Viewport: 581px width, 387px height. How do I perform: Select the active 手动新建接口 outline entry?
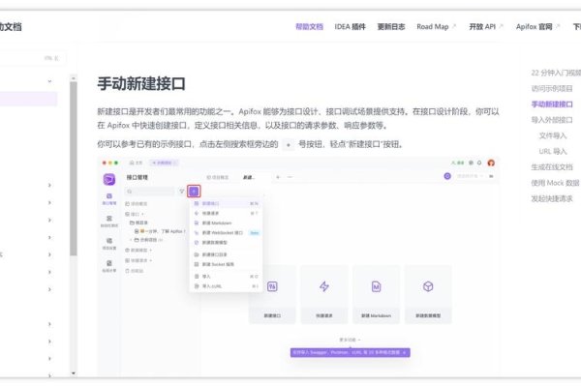click(x=552, y=104)
